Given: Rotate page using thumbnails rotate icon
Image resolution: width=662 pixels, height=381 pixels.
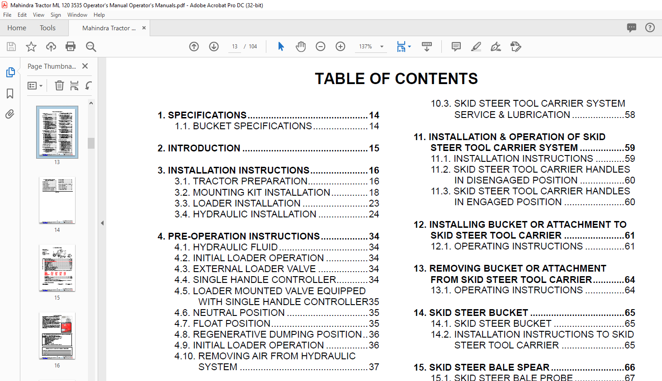Looking at the screenshot, I should [x=89, y=85].
